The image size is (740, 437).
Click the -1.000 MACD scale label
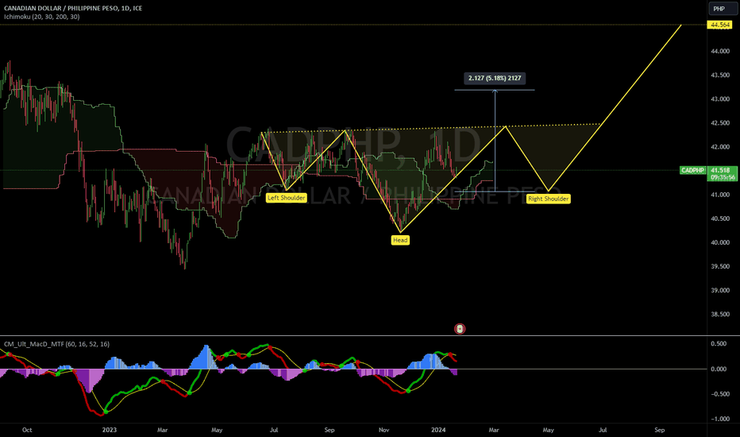(719, 419)
